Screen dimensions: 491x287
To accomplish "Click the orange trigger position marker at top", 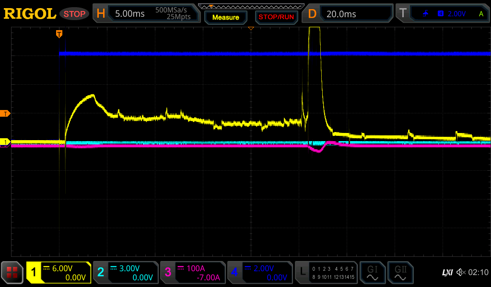I will (59, 33).
